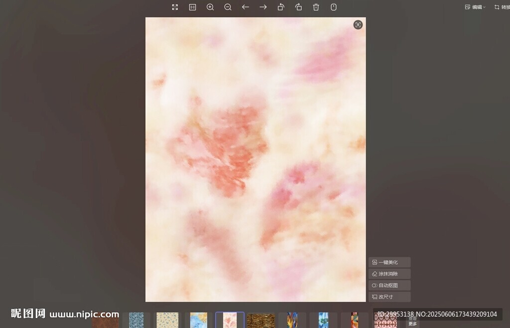
Task: Select the tiger stripe pattern thumbnail
Action: 261,320
